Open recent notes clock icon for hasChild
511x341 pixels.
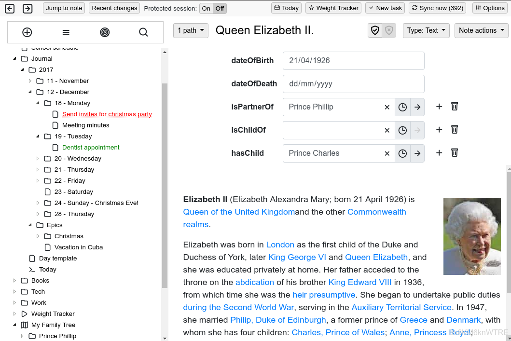[x=402, y=153]
